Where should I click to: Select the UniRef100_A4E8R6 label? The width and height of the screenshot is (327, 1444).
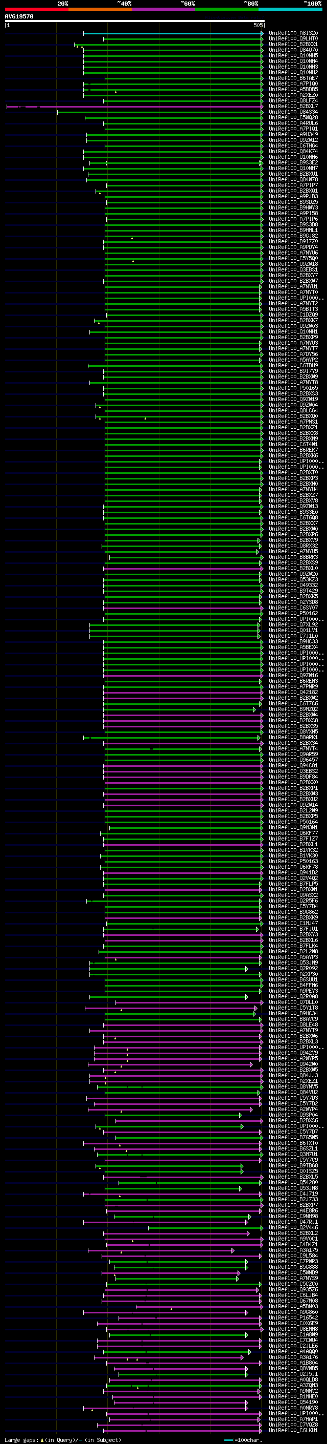pyautogui.click(x=293, y=1210)
